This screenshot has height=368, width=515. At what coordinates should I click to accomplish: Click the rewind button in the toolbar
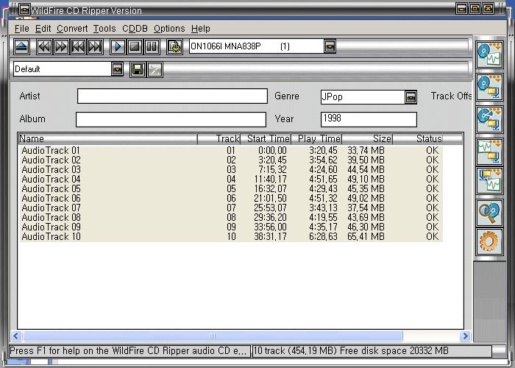(x=44, y=46)
